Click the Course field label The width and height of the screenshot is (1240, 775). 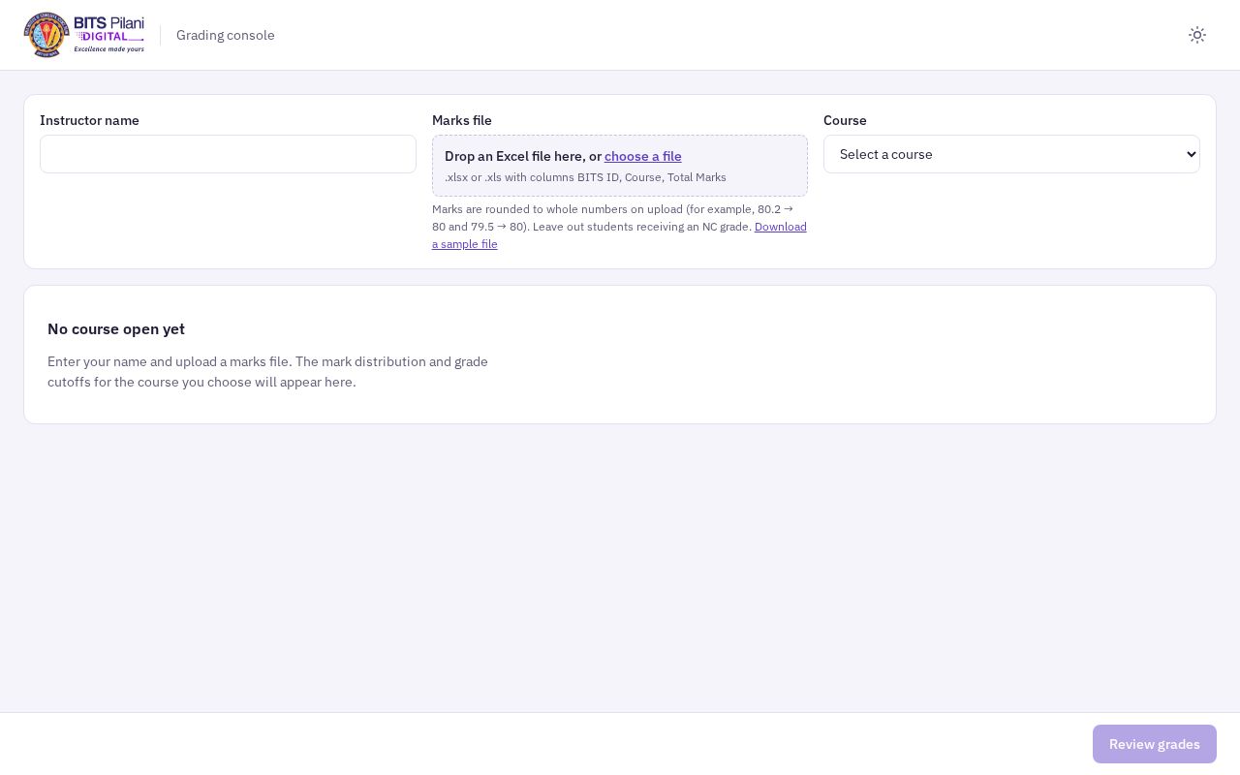(x=845, y=120)
